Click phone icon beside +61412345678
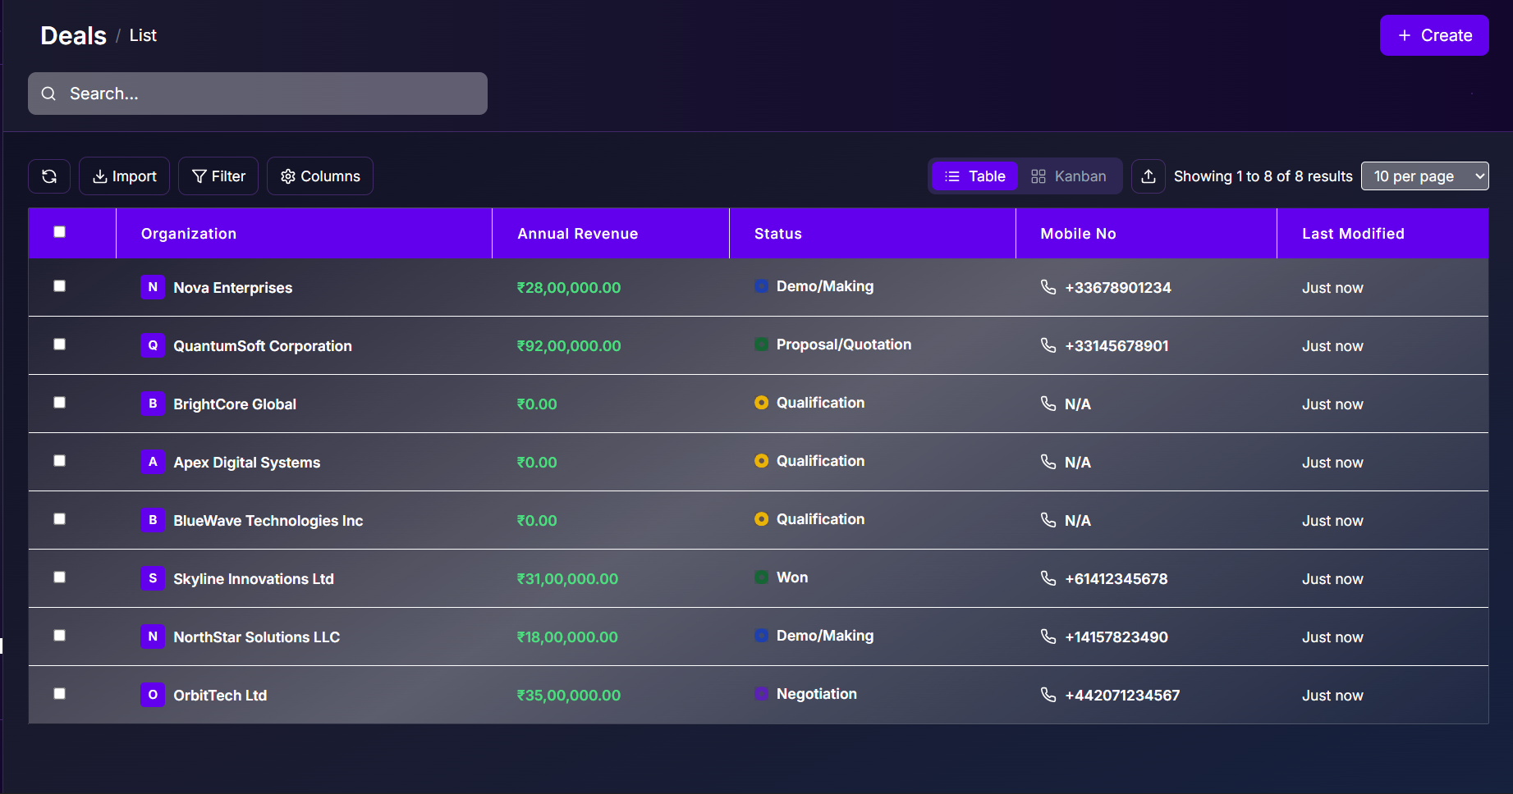 pyautogui.click(x=1048, y=578)
